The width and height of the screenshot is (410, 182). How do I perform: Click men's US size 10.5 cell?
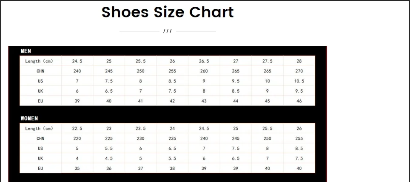coord(299,81)
